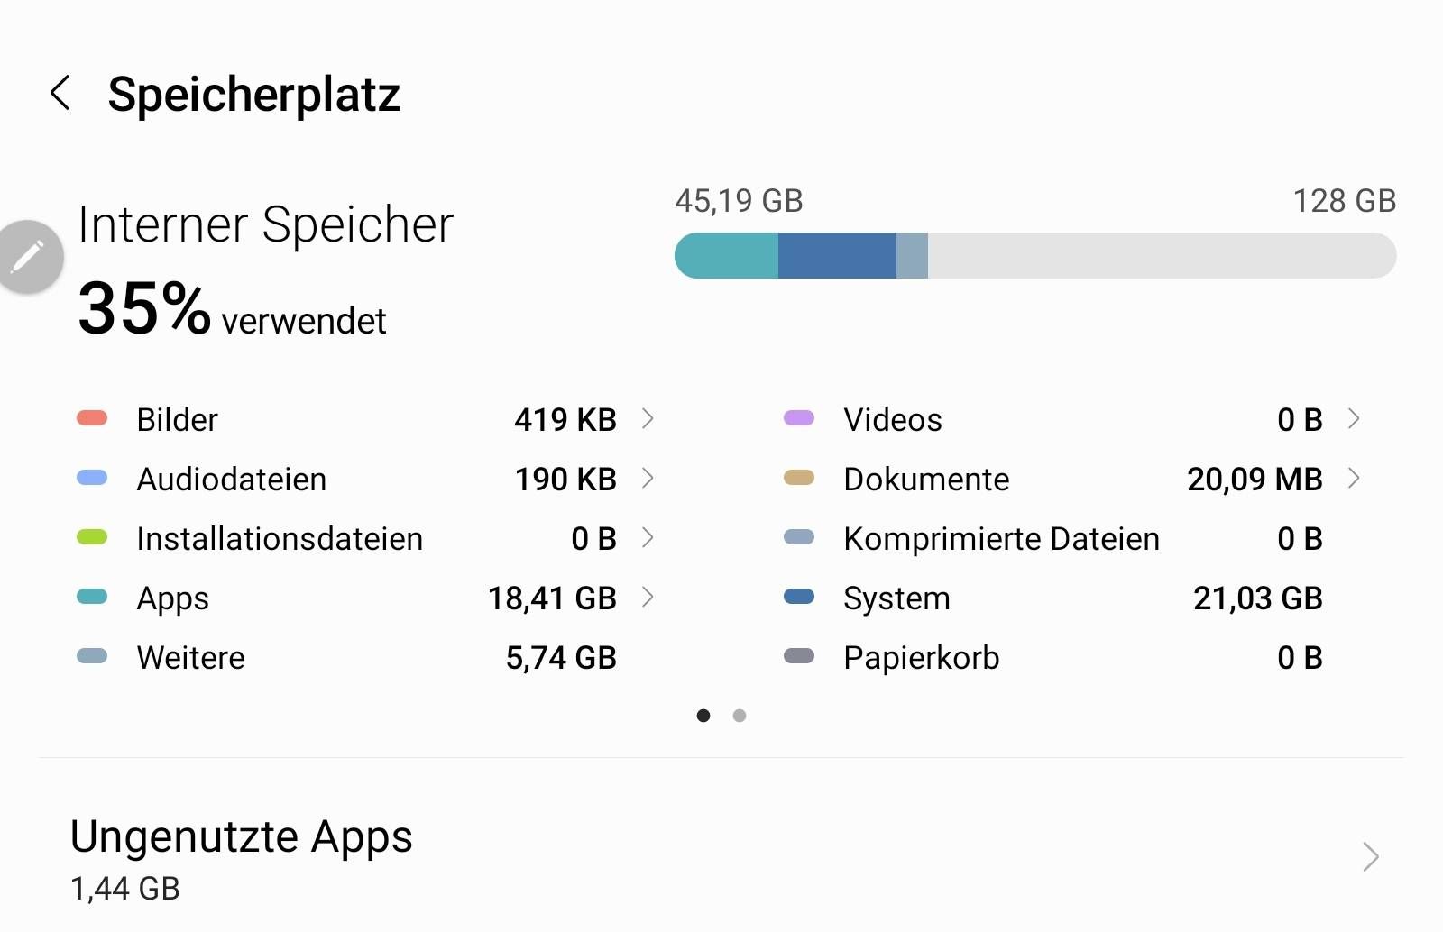The width and height of the screenshot is (1443, 932).
Task: Open the Installationsdateien entry
Action: tap(367, 538)
